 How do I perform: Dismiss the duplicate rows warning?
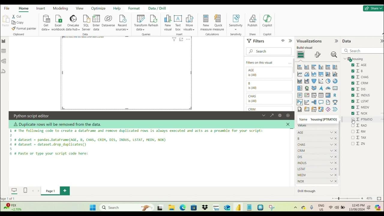tap(288, 124)
